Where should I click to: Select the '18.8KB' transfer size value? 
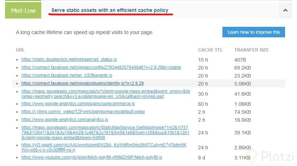pos(242,120)
